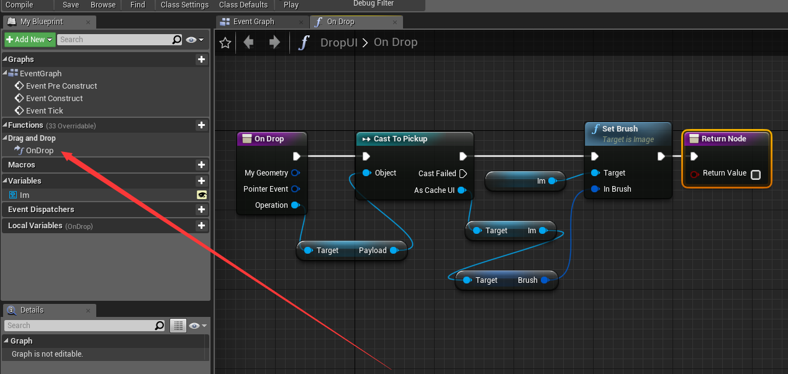Open Class Settings from the top menu
Screen dimensions: 788x374
[x=184, y=5]
